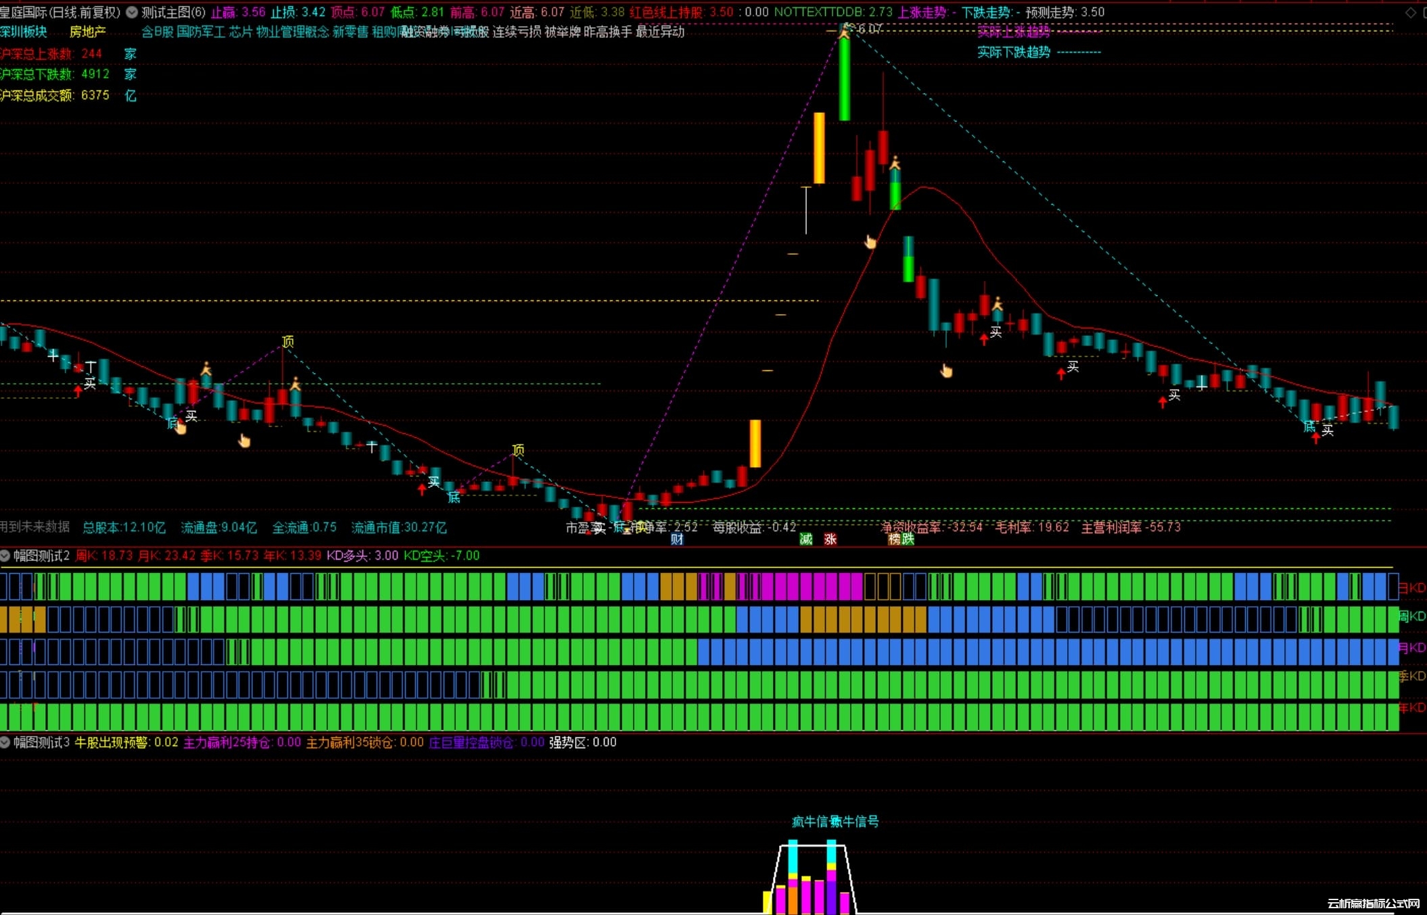Click the 昨高换手 status tag
The height and width of the screenshot is (915, 1427).
[608, 32]
